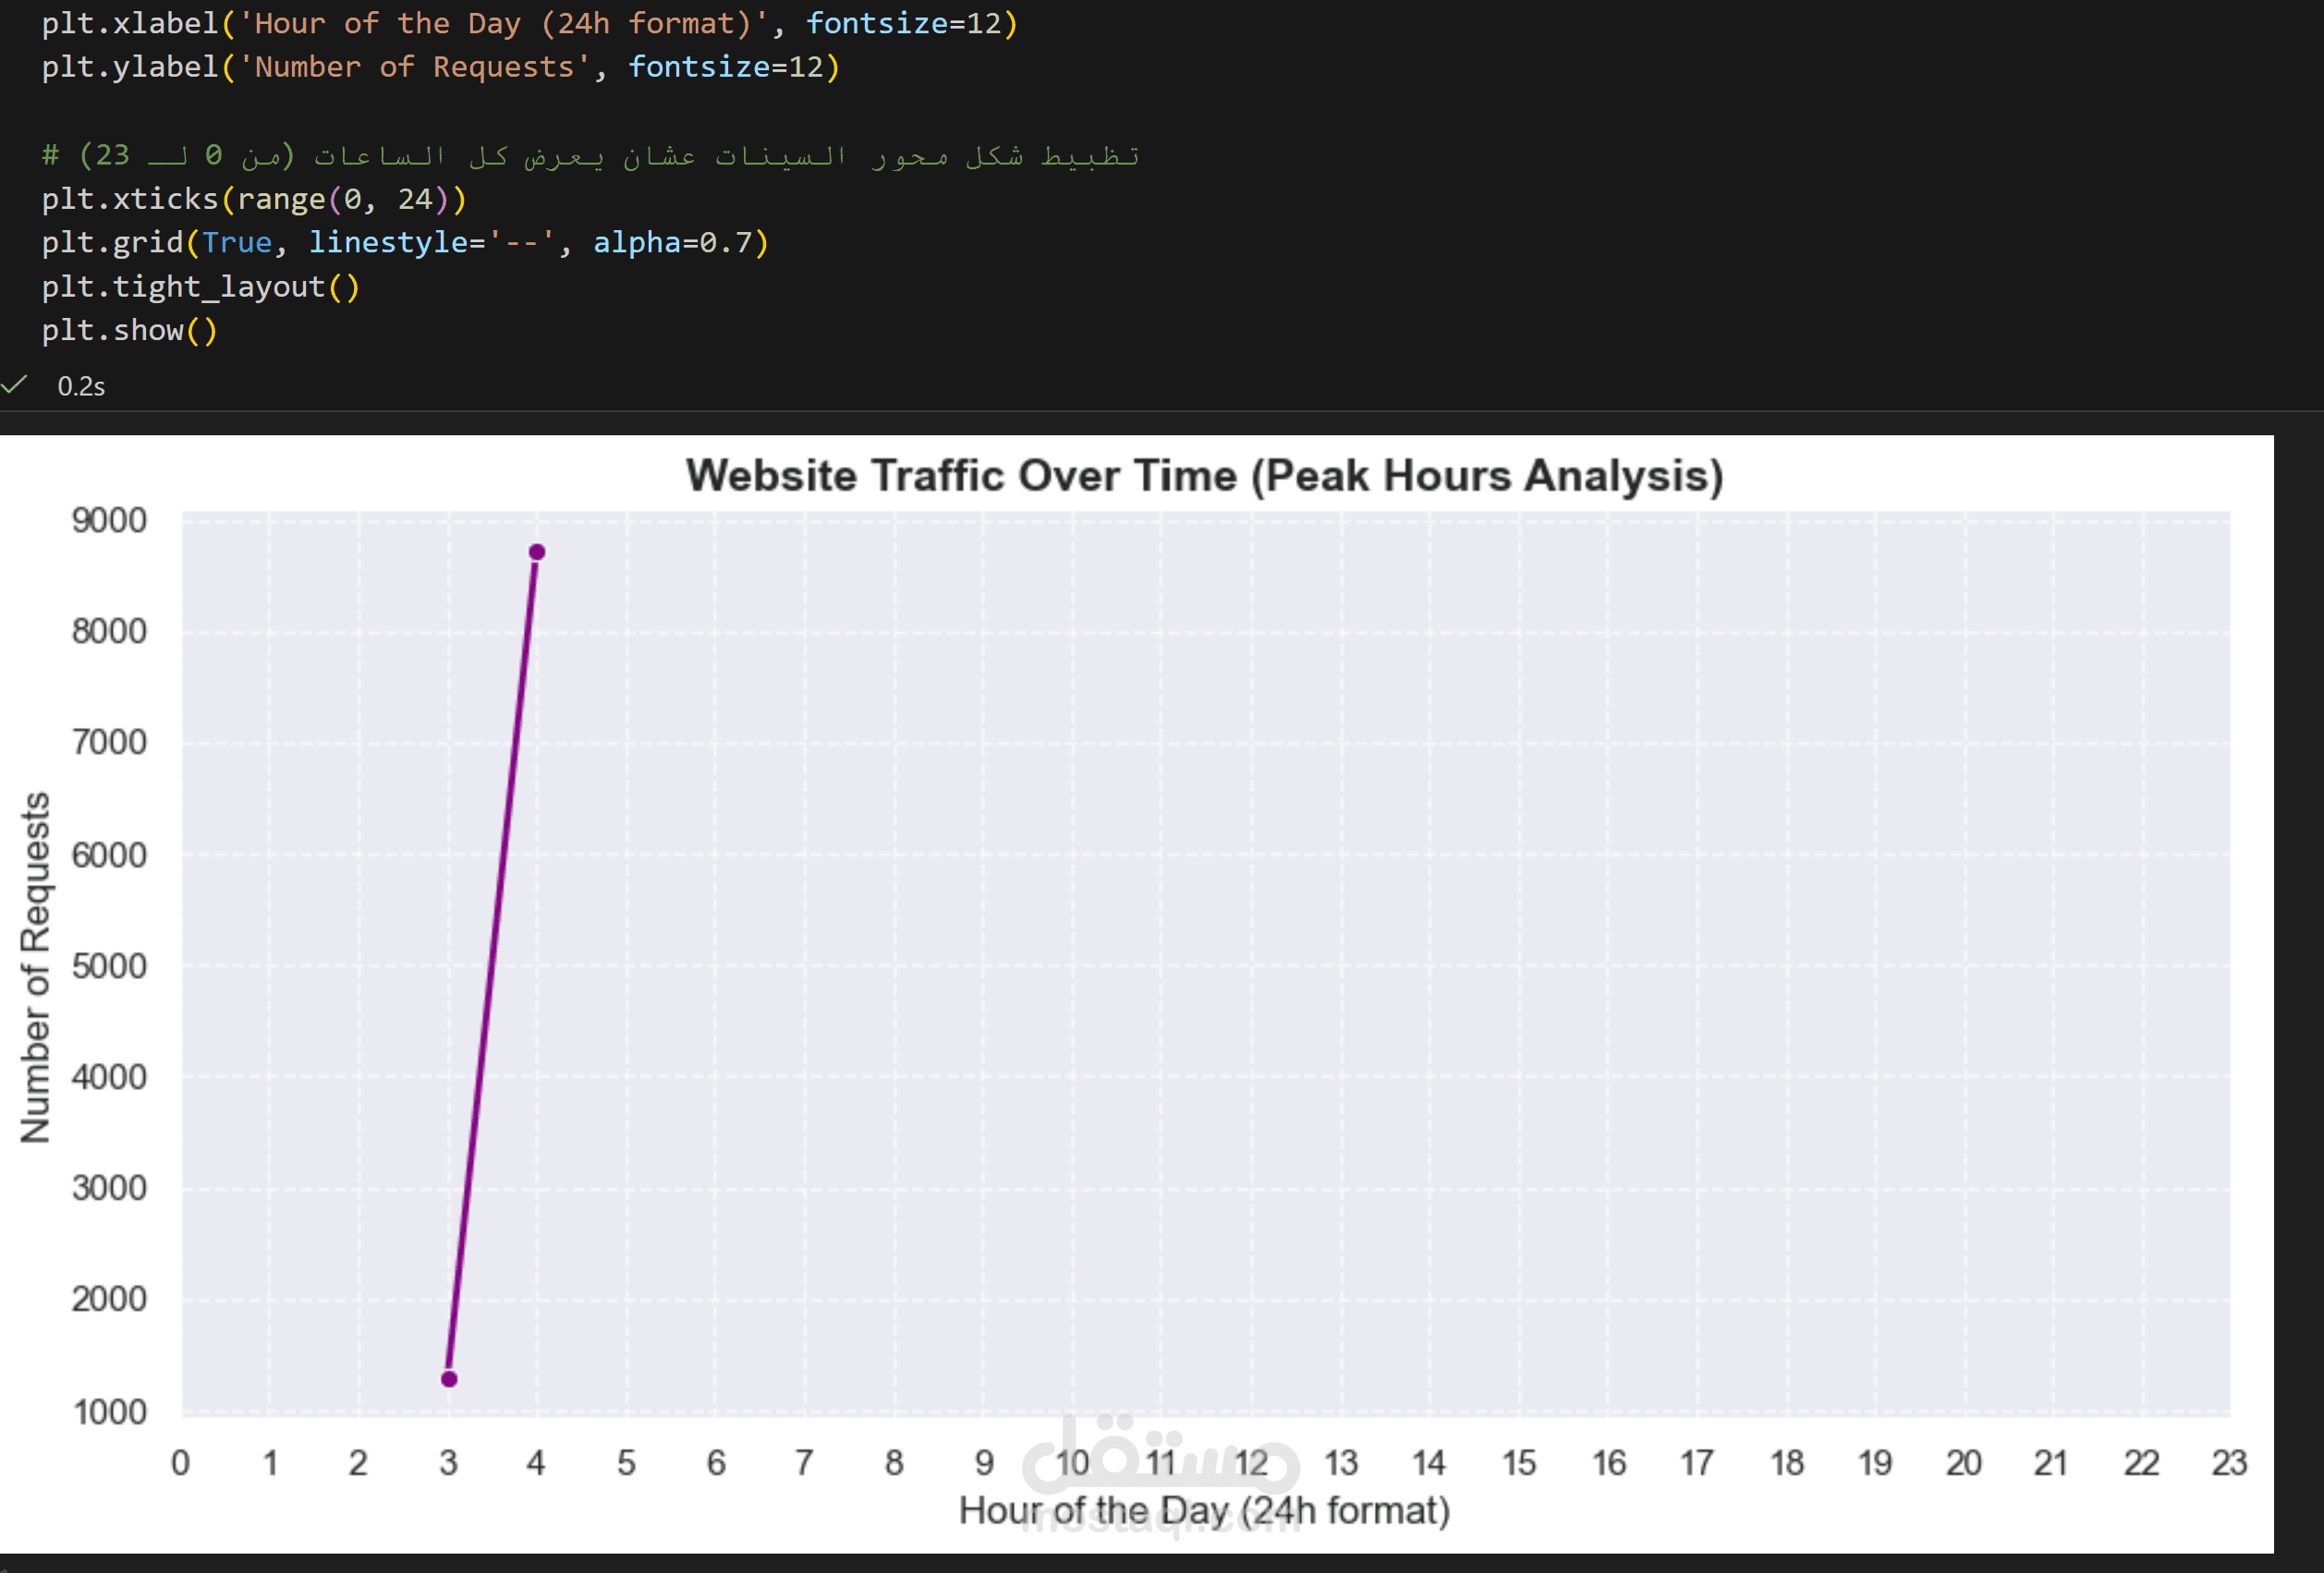Click the Arabic comment line in code
The width and height of the screenshot is (2324, 1573).
click(590, 156)
